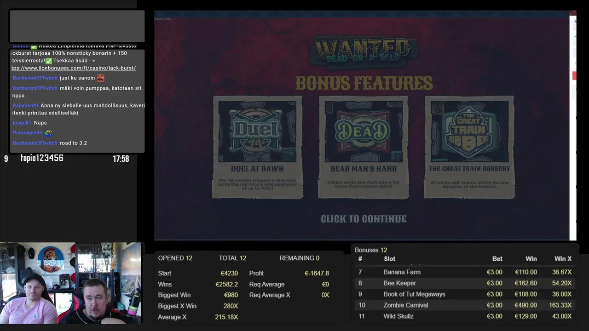The image size is (589, 331).
Task: Open the lionbonuses.com jack-burst link in chat
Action: click(74, 68)
